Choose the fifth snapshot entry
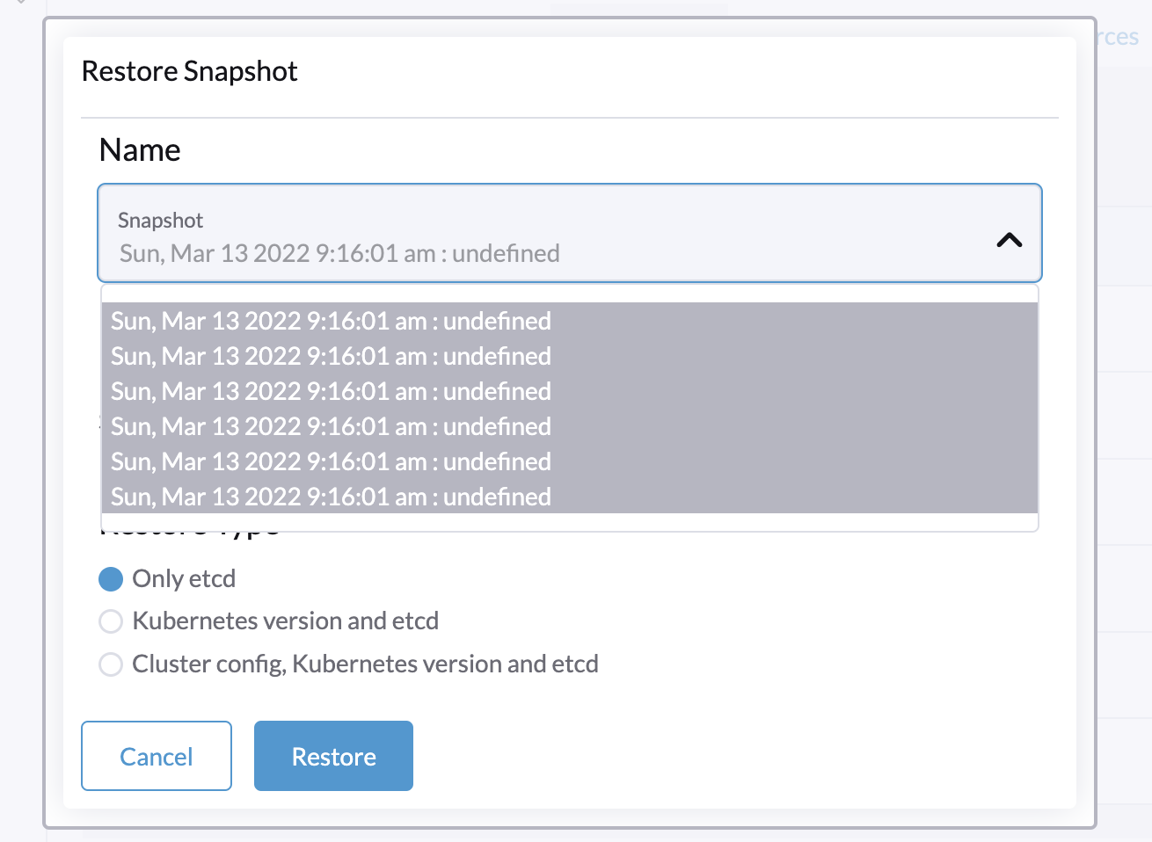The width and height of the screenshot is (1152, 842). 330,461
